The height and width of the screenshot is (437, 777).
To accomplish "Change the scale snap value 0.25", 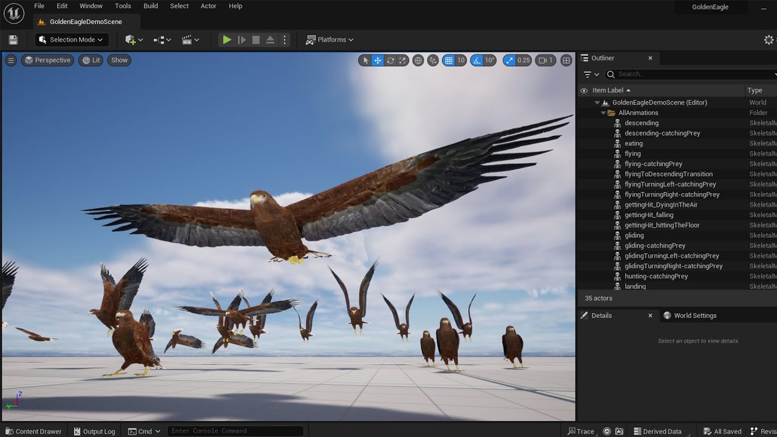I will pos(524,60).
